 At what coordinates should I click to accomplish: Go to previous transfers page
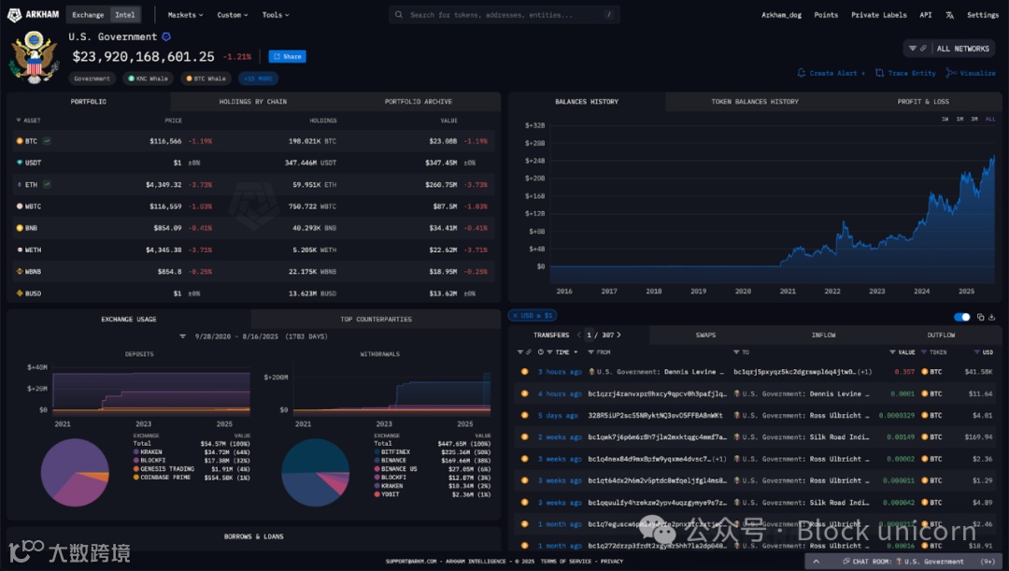(x=579, y=335)
